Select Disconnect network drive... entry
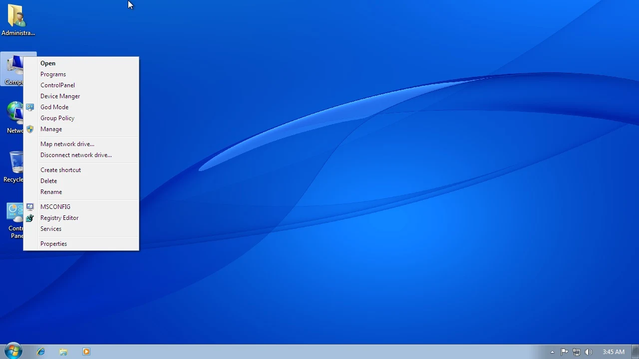 81,155
